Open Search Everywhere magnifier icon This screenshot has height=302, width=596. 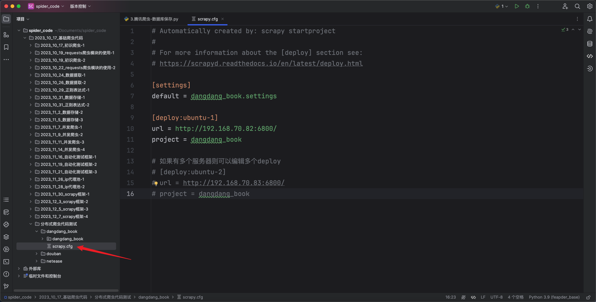click(x=577, y=6)
